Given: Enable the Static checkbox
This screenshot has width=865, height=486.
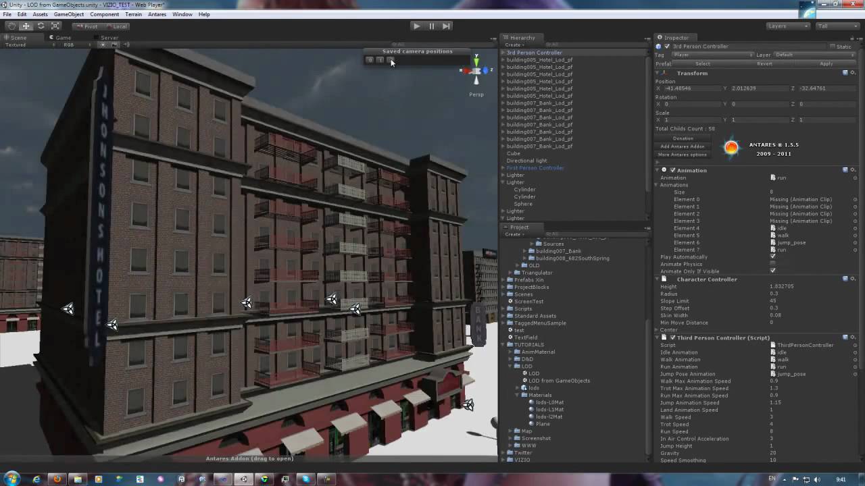Looking at the screenshot, I should click(833, 47).
